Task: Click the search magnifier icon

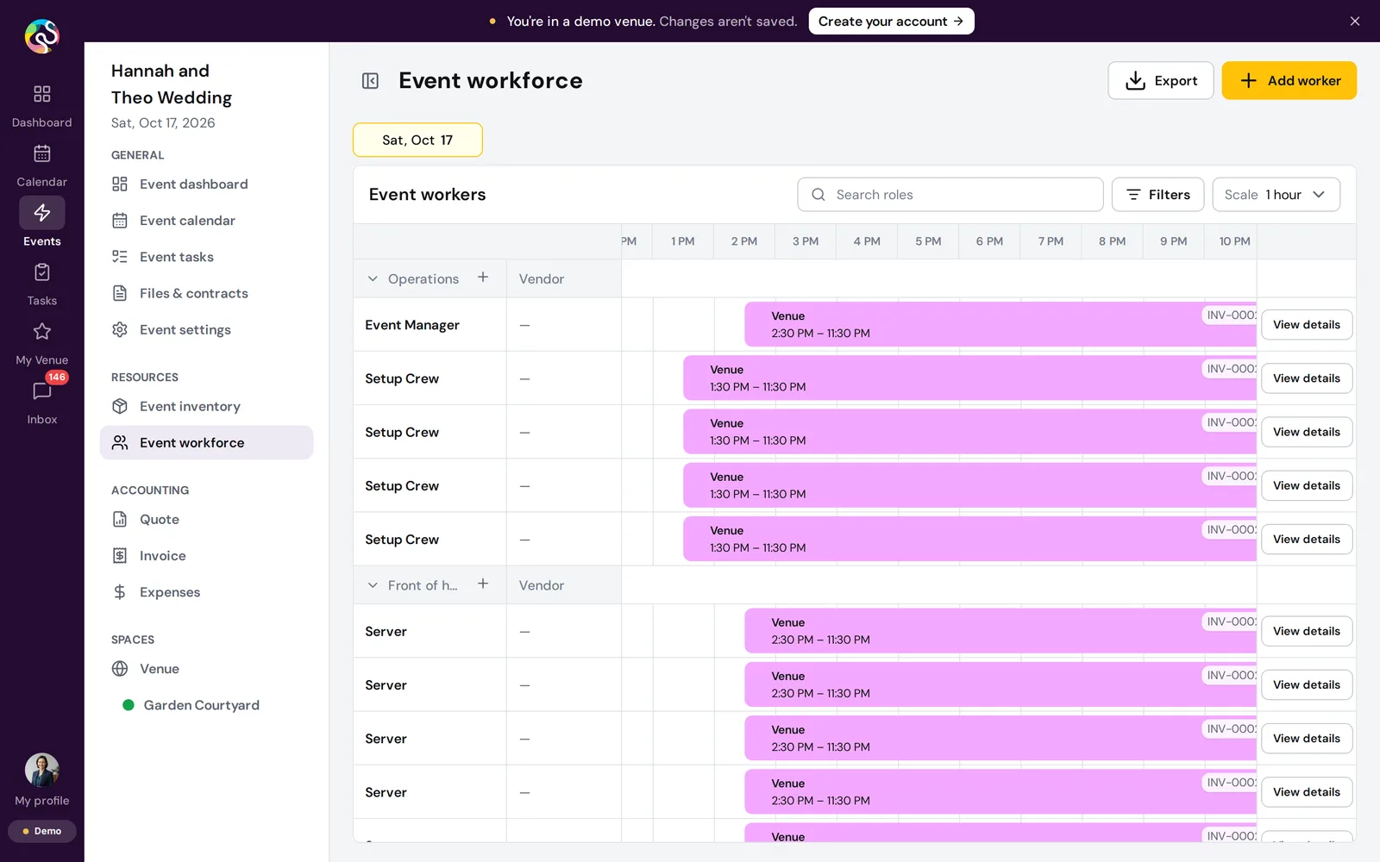Action: click(819, 195)
